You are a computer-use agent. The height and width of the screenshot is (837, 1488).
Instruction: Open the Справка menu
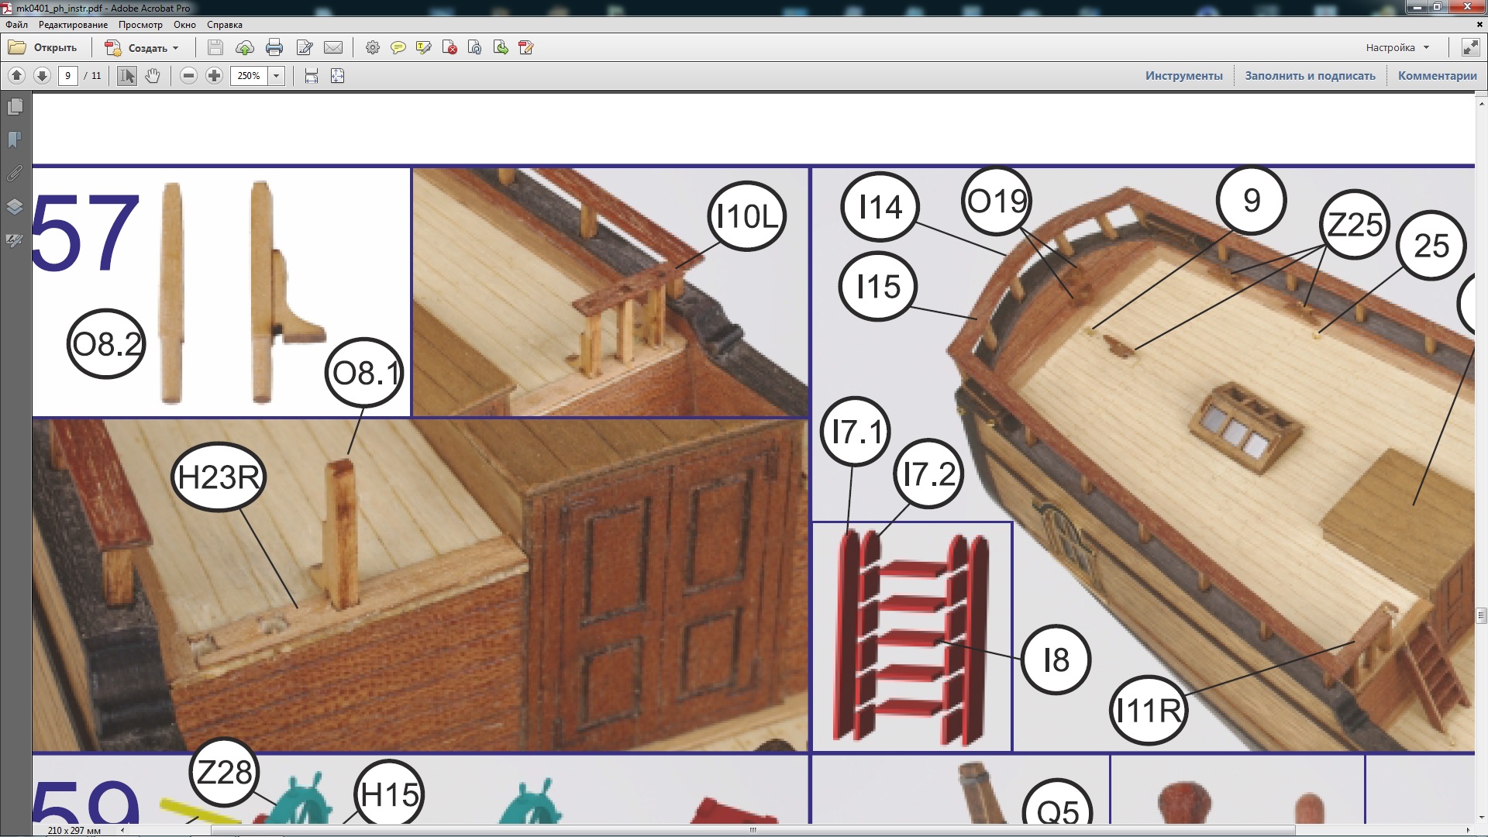(225, 25)
